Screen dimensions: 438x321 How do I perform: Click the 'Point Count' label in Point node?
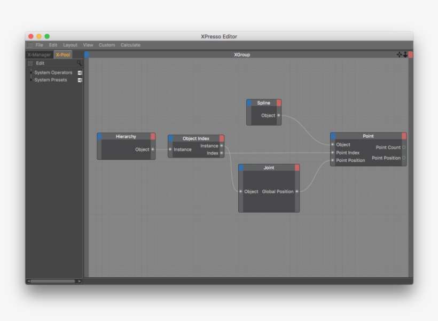[388, 147]
